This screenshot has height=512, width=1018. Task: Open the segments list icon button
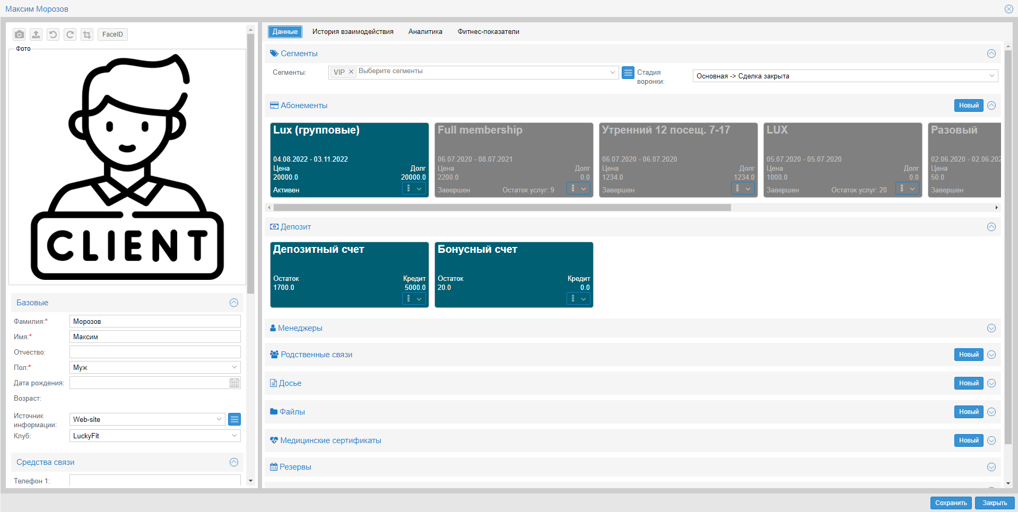pyautogui.click(x=628, y=73)
